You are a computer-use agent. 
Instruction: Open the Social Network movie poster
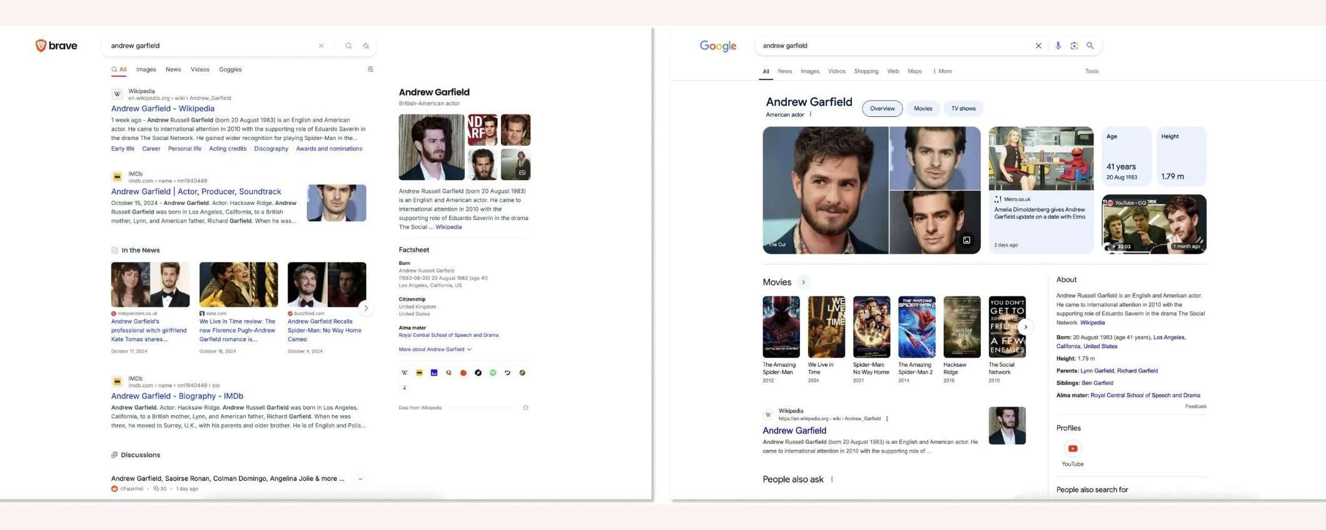coord(1007,327)
